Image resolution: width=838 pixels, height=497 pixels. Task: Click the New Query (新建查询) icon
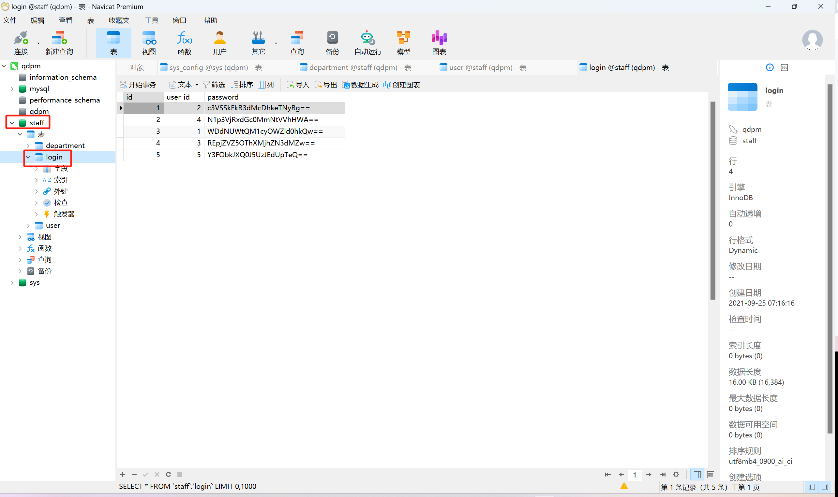(59, 43)
